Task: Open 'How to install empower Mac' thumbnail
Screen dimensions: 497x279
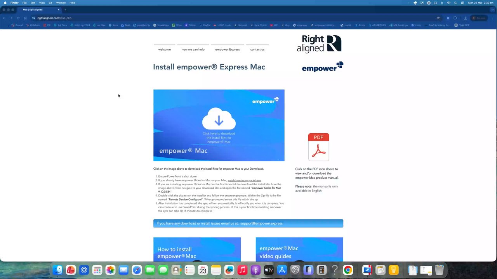Action: coord(197,249)
